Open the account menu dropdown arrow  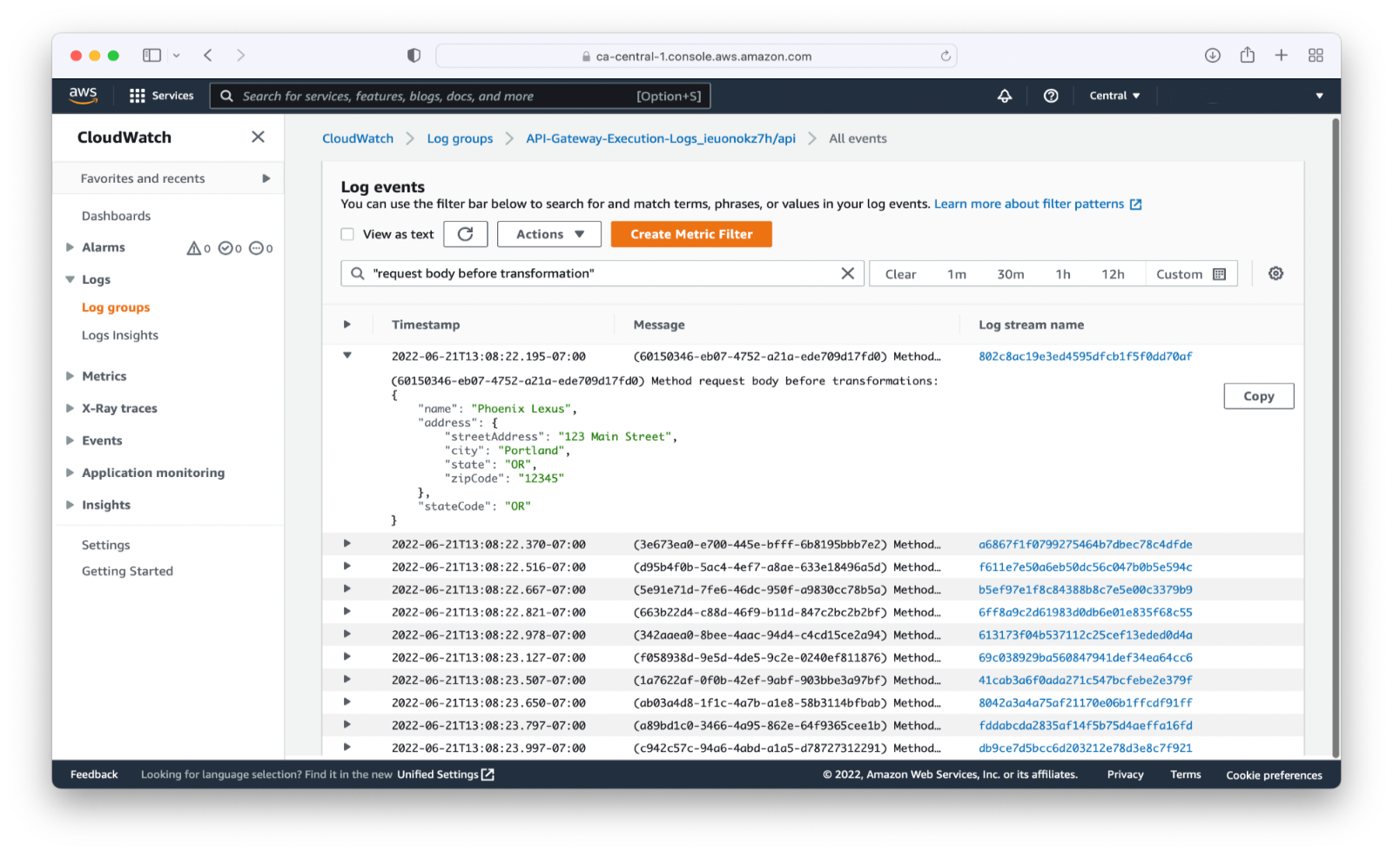(1320, 96)
